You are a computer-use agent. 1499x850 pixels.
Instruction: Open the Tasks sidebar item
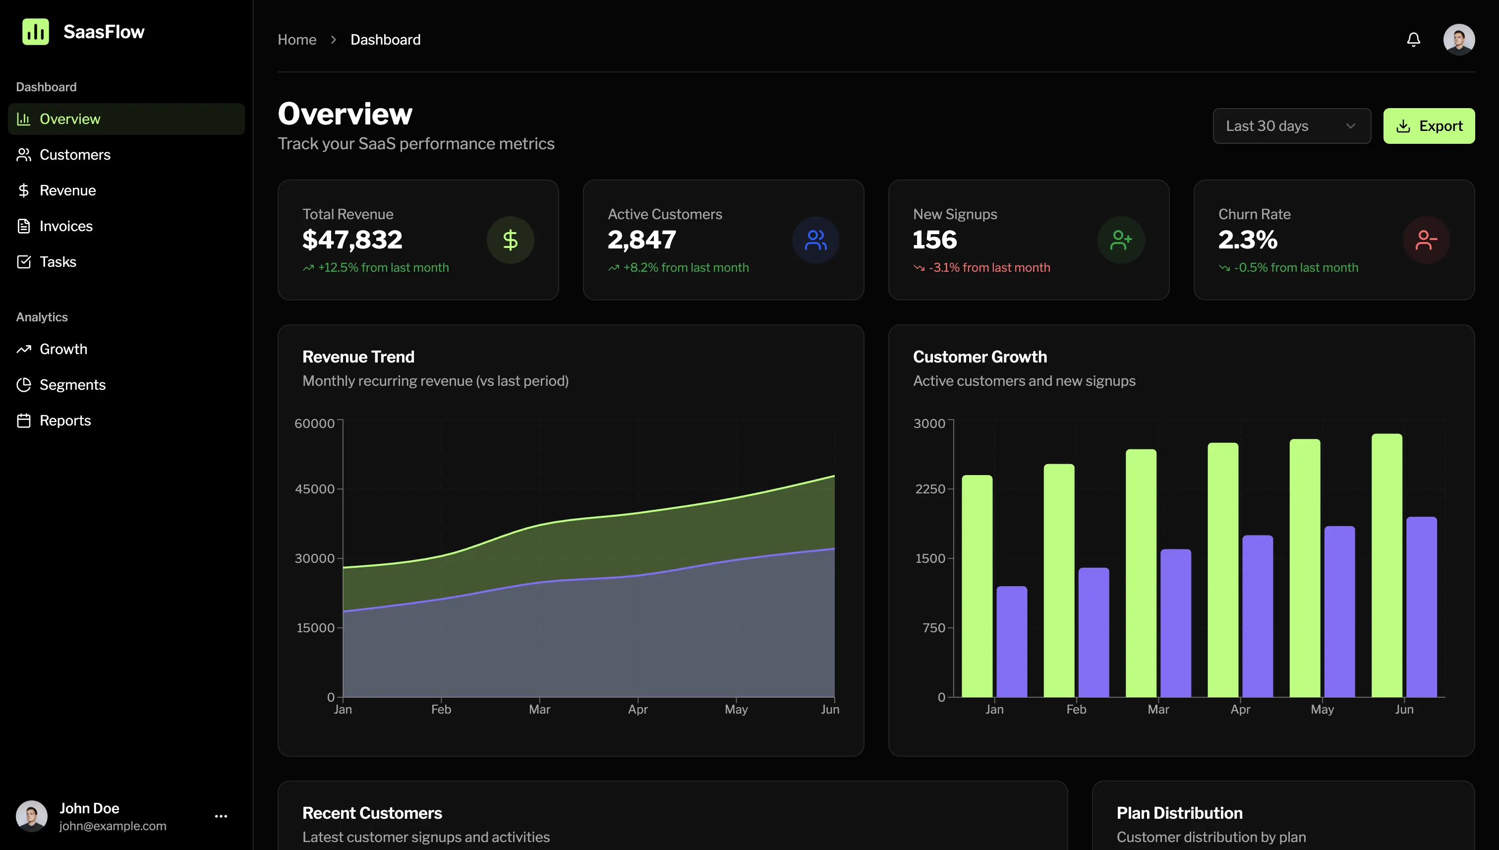[x=58, y=261]
